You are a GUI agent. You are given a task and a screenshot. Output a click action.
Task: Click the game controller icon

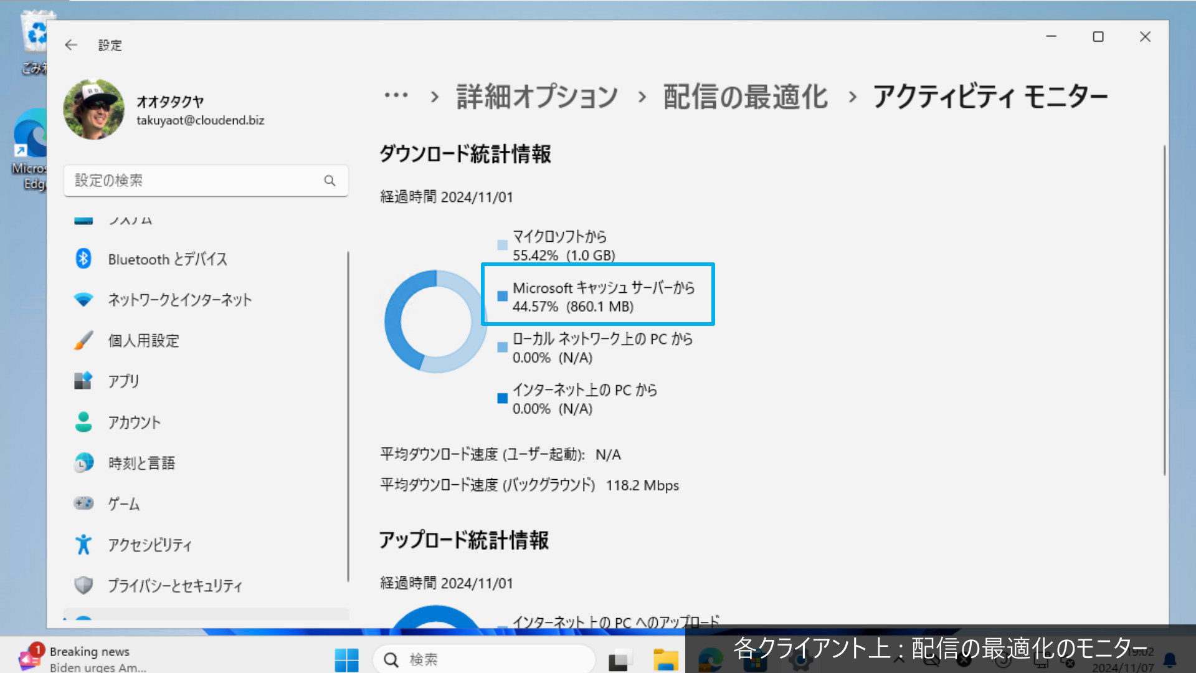pos(83,503)
